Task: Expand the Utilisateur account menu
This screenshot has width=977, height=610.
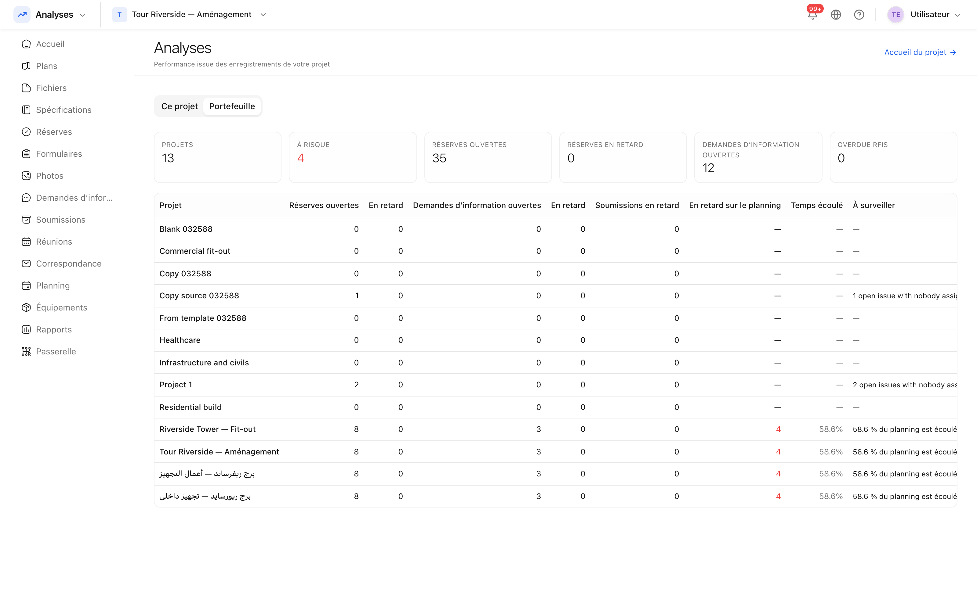Action: tap(924, 15)
